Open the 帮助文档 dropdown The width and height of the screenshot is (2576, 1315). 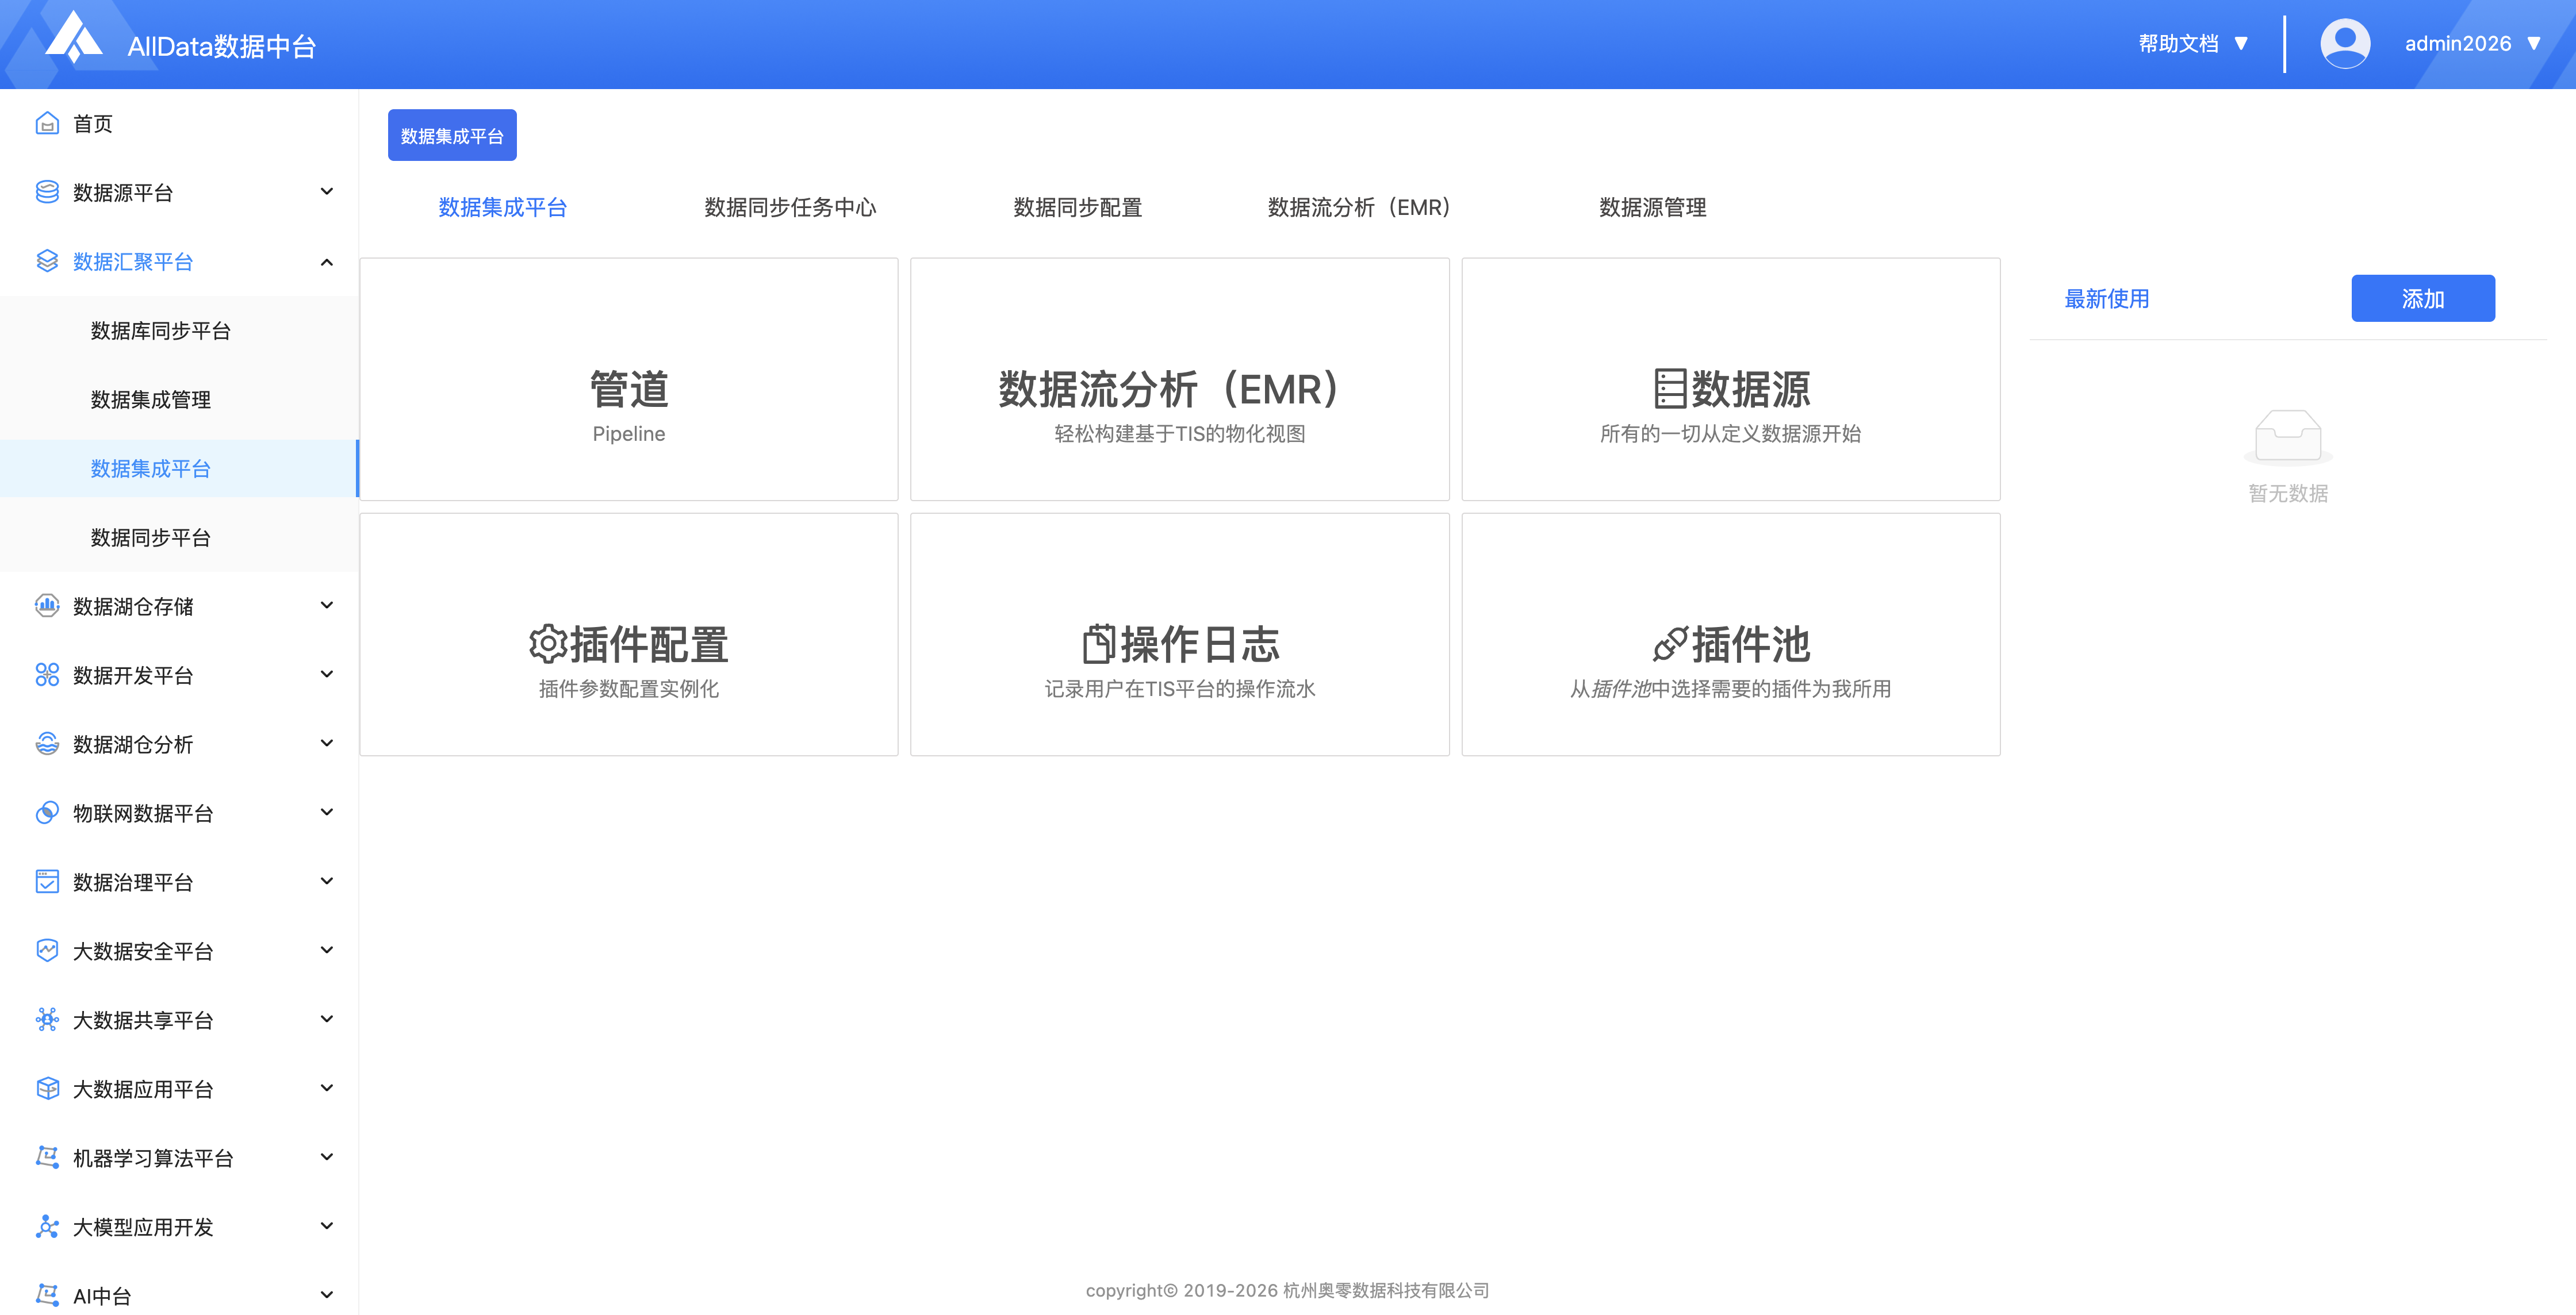[x=2193, y=43]
